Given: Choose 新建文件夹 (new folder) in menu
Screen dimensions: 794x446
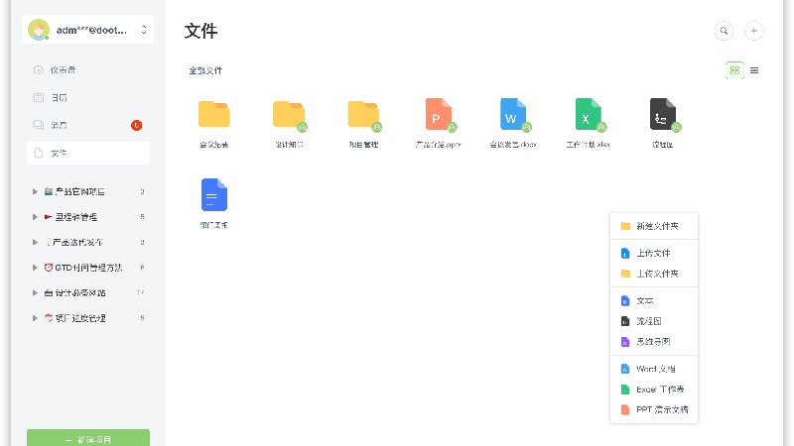Looking at the screenshot, I should (654, 226).
